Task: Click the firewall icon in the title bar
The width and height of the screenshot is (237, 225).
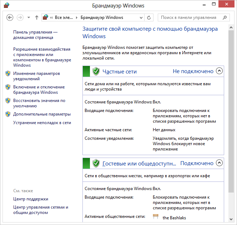Action: [x=6, y=5]
